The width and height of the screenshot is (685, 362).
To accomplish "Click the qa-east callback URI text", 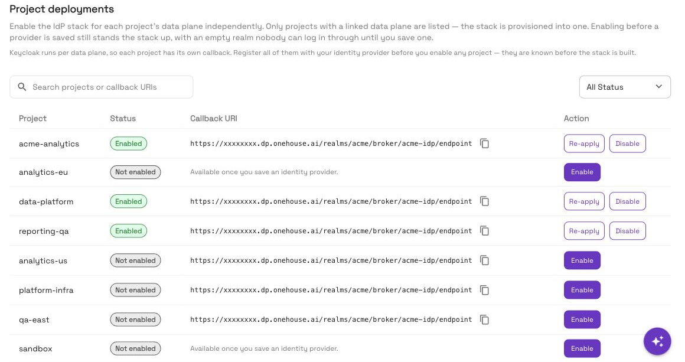I will click(331, 319).
